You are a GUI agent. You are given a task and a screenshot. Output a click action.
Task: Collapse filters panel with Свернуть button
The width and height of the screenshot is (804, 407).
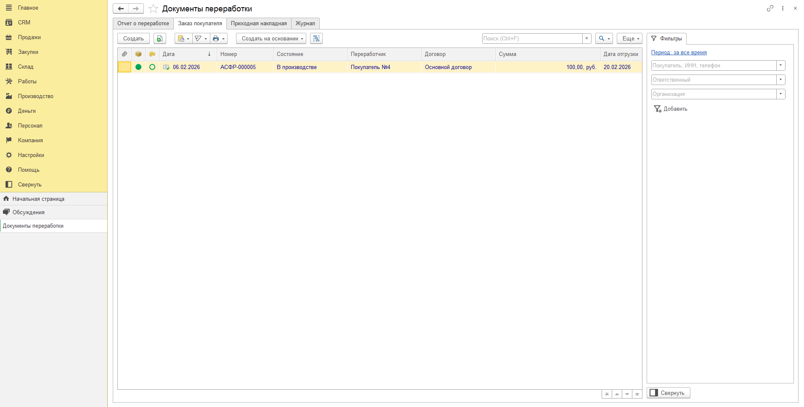(669, 393)
